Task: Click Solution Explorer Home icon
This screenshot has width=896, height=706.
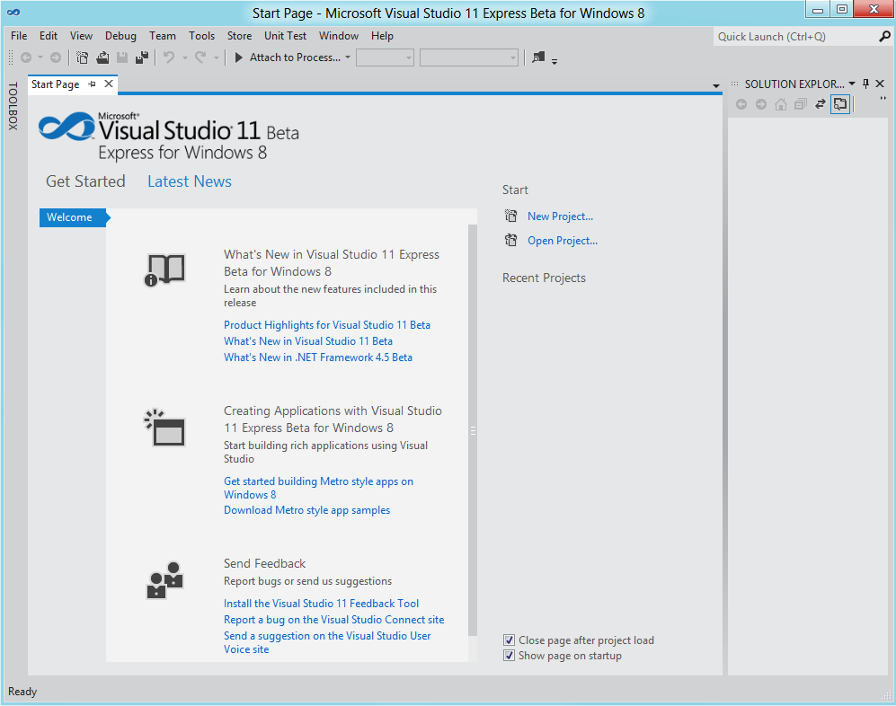Action: [x=781, y=104]
